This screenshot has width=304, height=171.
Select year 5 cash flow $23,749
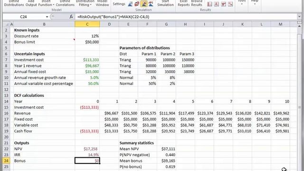click(x=185, y=131)
